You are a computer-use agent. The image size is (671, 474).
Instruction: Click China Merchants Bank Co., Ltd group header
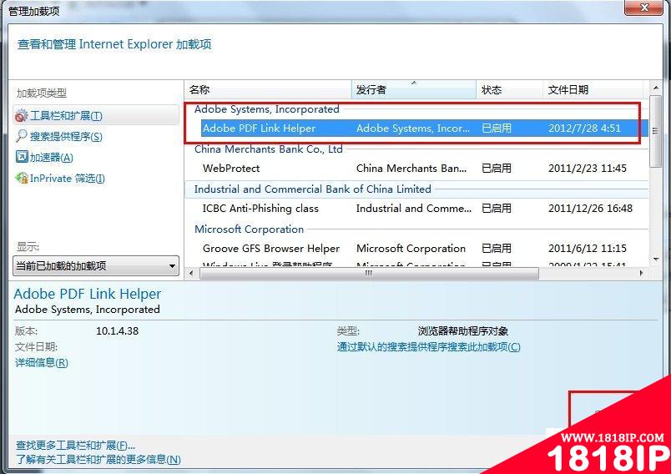[x=268, y=149]
